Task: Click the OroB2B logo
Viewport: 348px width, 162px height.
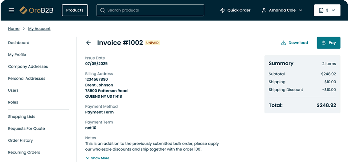Action: [36, 10]
